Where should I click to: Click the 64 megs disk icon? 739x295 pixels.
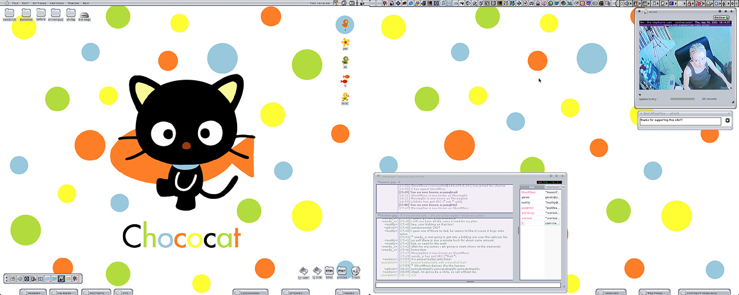coord(85,15)
